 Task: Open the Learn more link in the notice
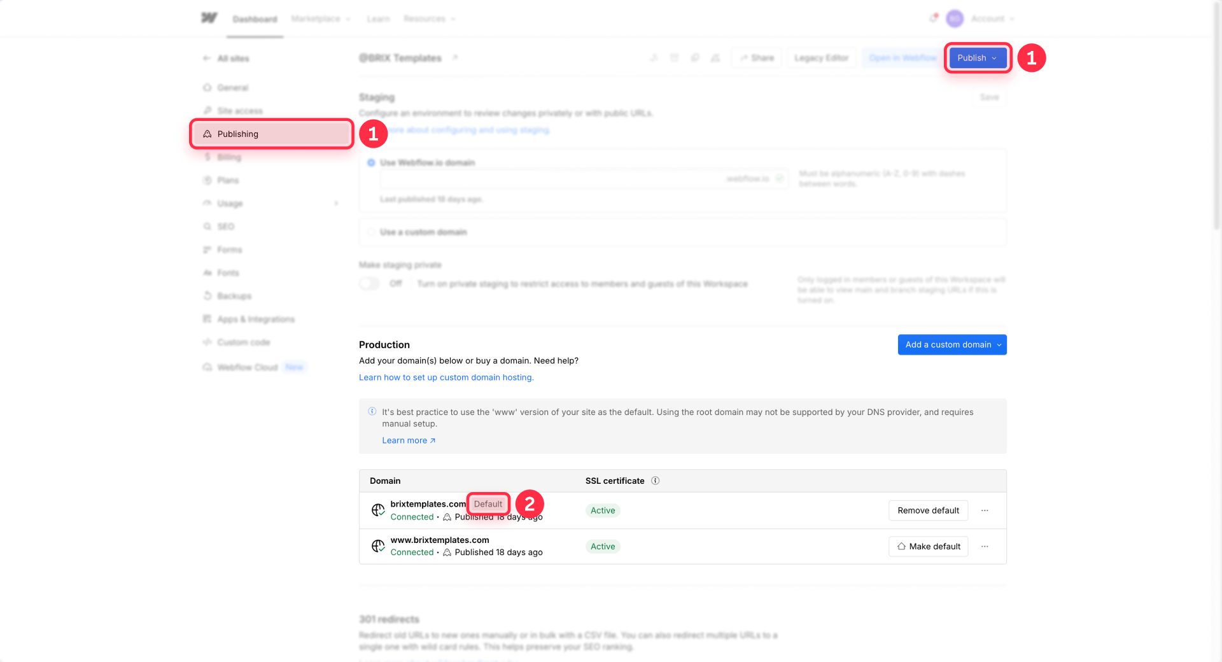[x=409, y=440]
